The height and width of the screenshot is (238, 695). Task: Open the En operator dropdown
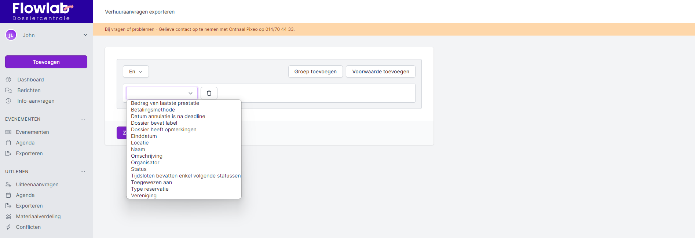pyautogui.click(x=136, y=72)
